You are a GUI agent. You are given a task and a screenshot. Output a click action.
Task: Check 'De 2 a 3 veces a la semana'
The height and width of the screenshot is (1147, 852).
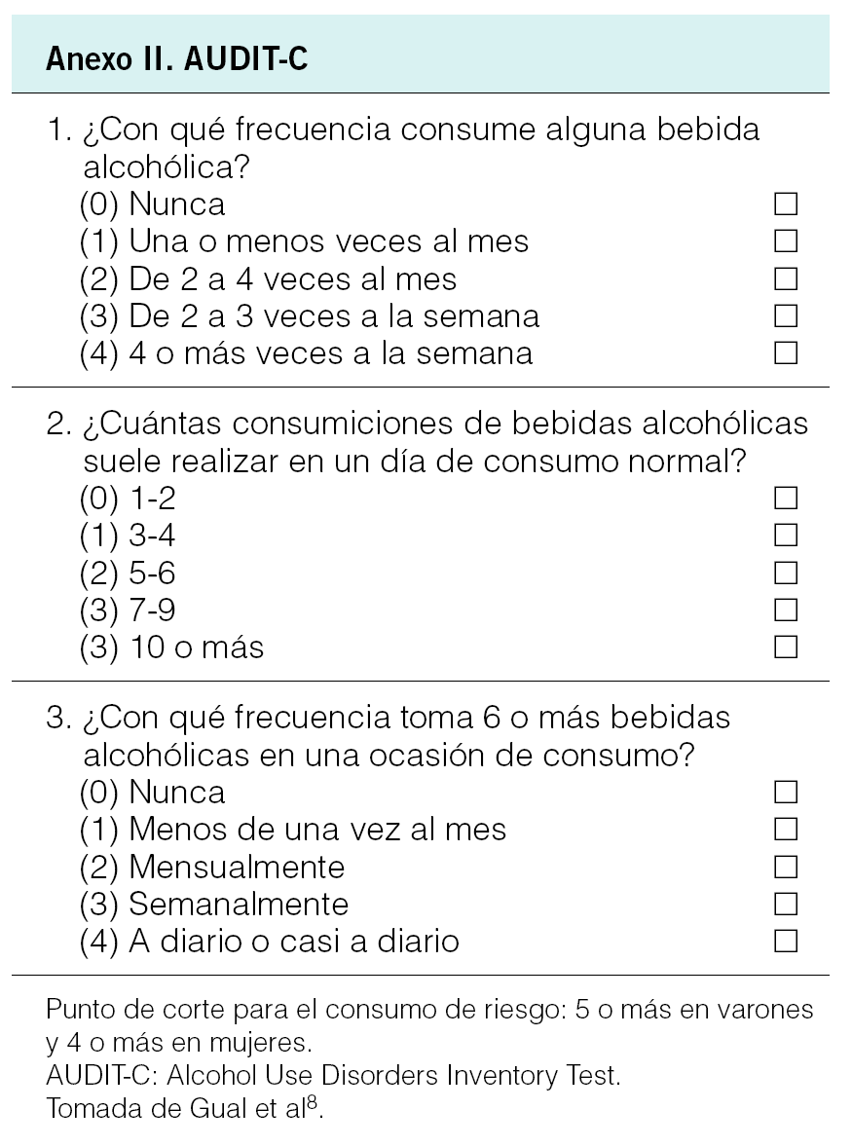coord(786,315)
